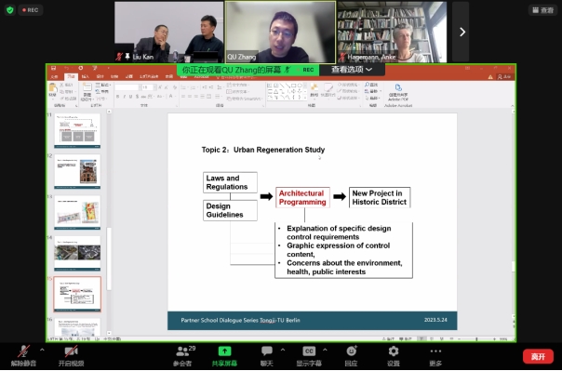Select the highlighted Home ribbon tab

(71, 76)
